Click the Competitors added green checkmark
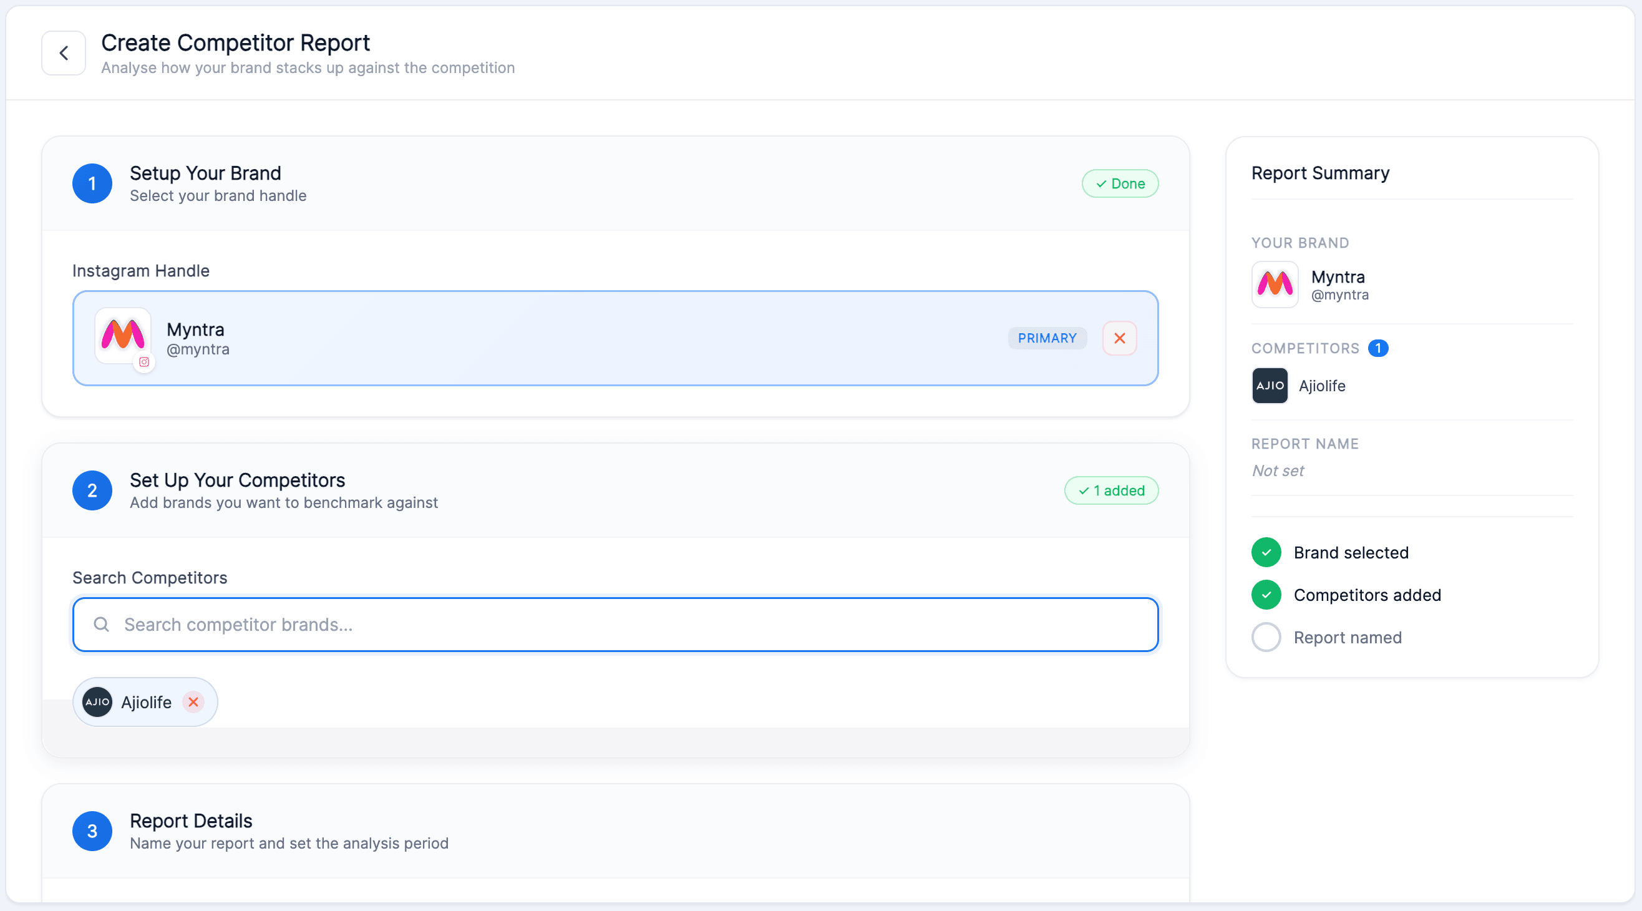1642x911 pixels. click(x=1266, y=595)
